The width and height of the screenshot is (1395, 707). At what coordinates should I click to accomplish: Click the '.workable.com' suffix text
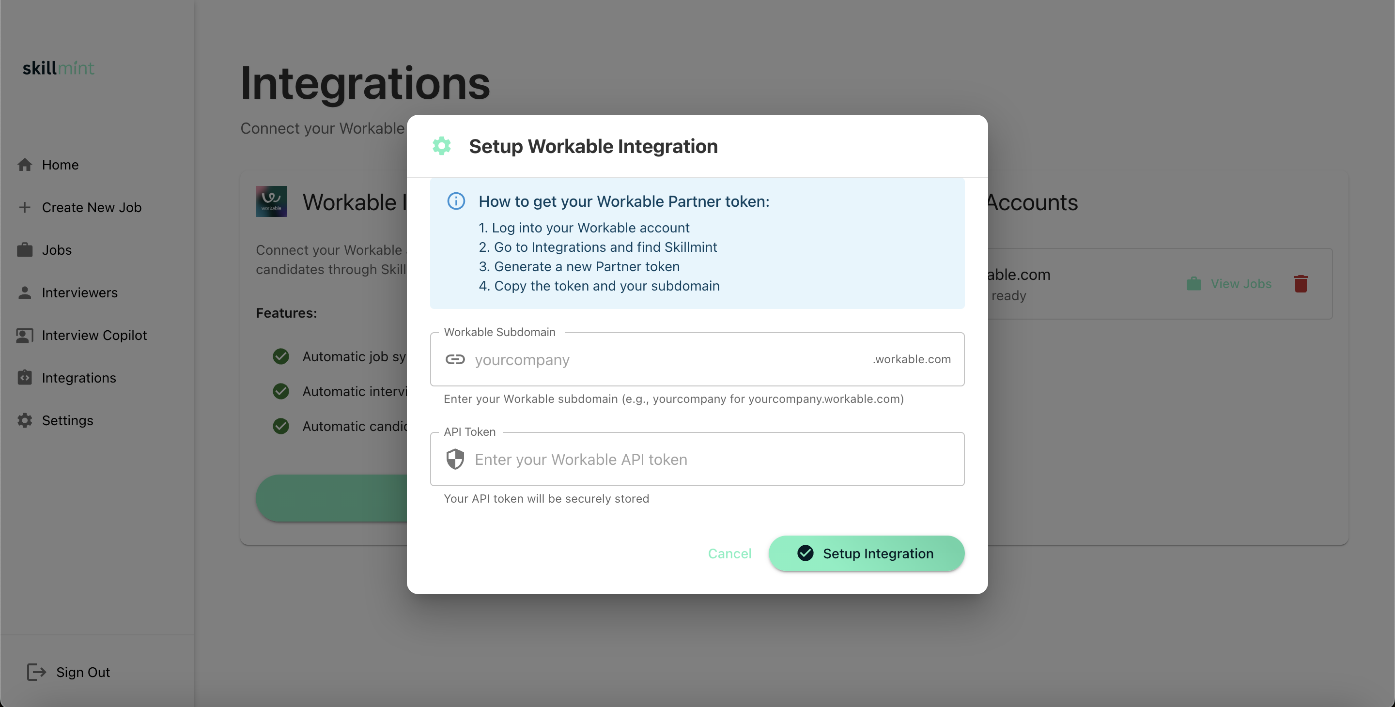tap(912, 359)
